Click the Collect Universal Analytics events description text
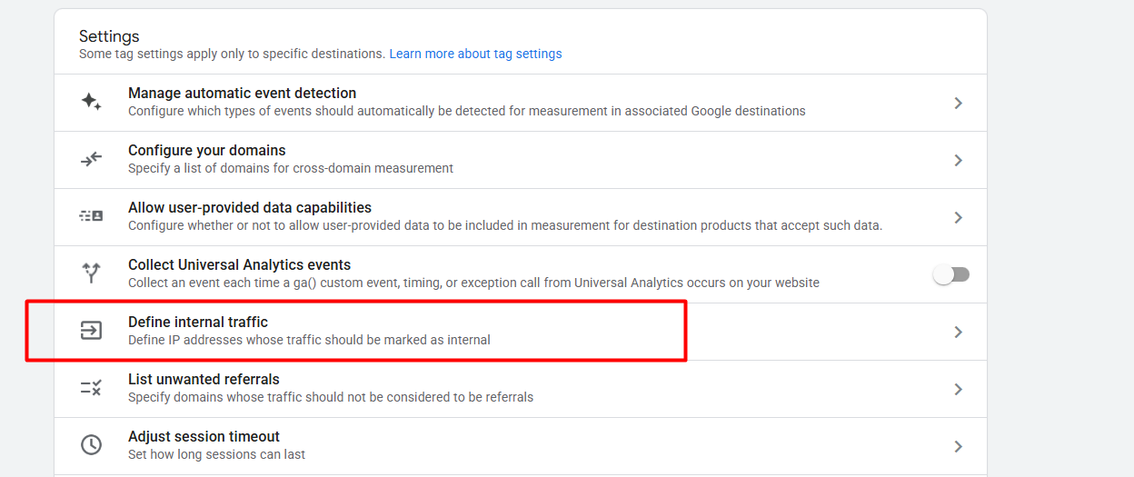The height and width of the screenshot is (477, 1134). pos(473,283)
